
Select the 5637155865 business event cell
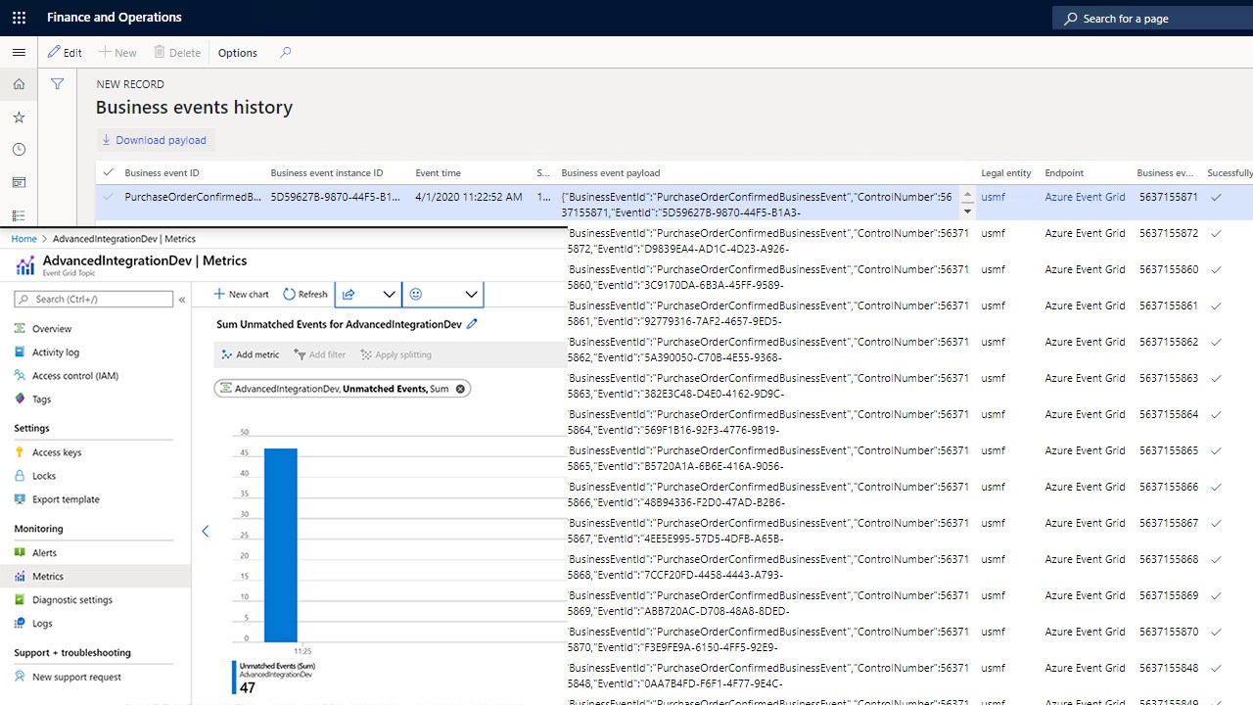pos(1169,450)
